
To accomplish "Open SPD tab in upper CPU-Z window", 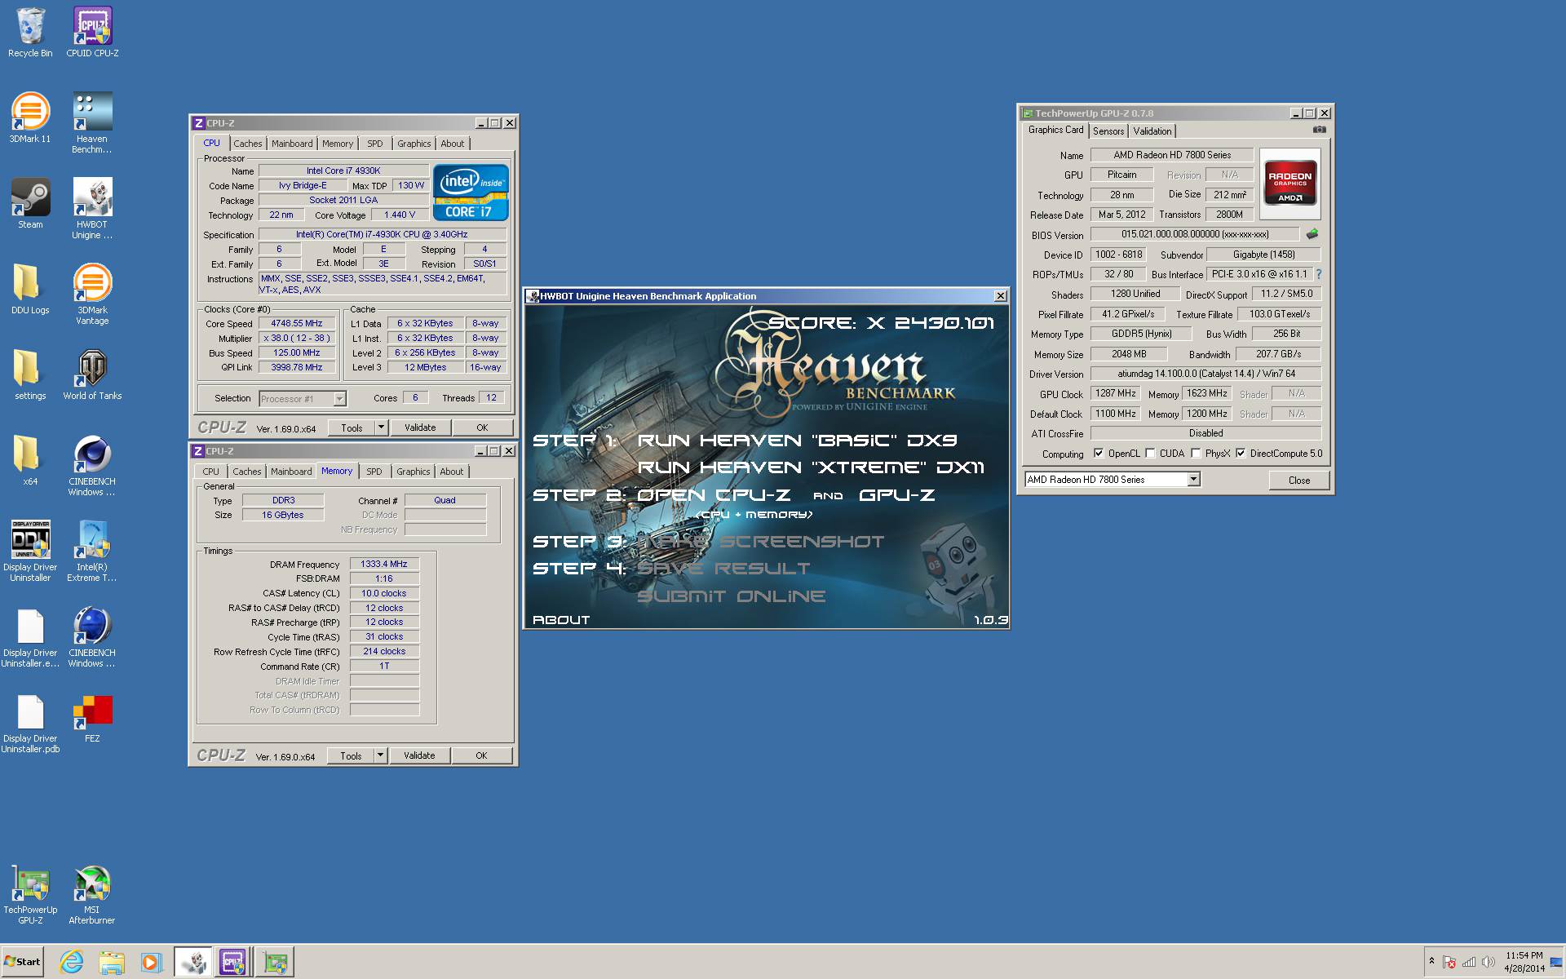I will tap(375, 144).
